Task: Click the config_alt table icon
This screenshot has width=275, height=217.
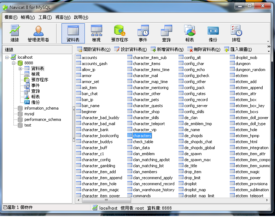Action: pos(181,57)
